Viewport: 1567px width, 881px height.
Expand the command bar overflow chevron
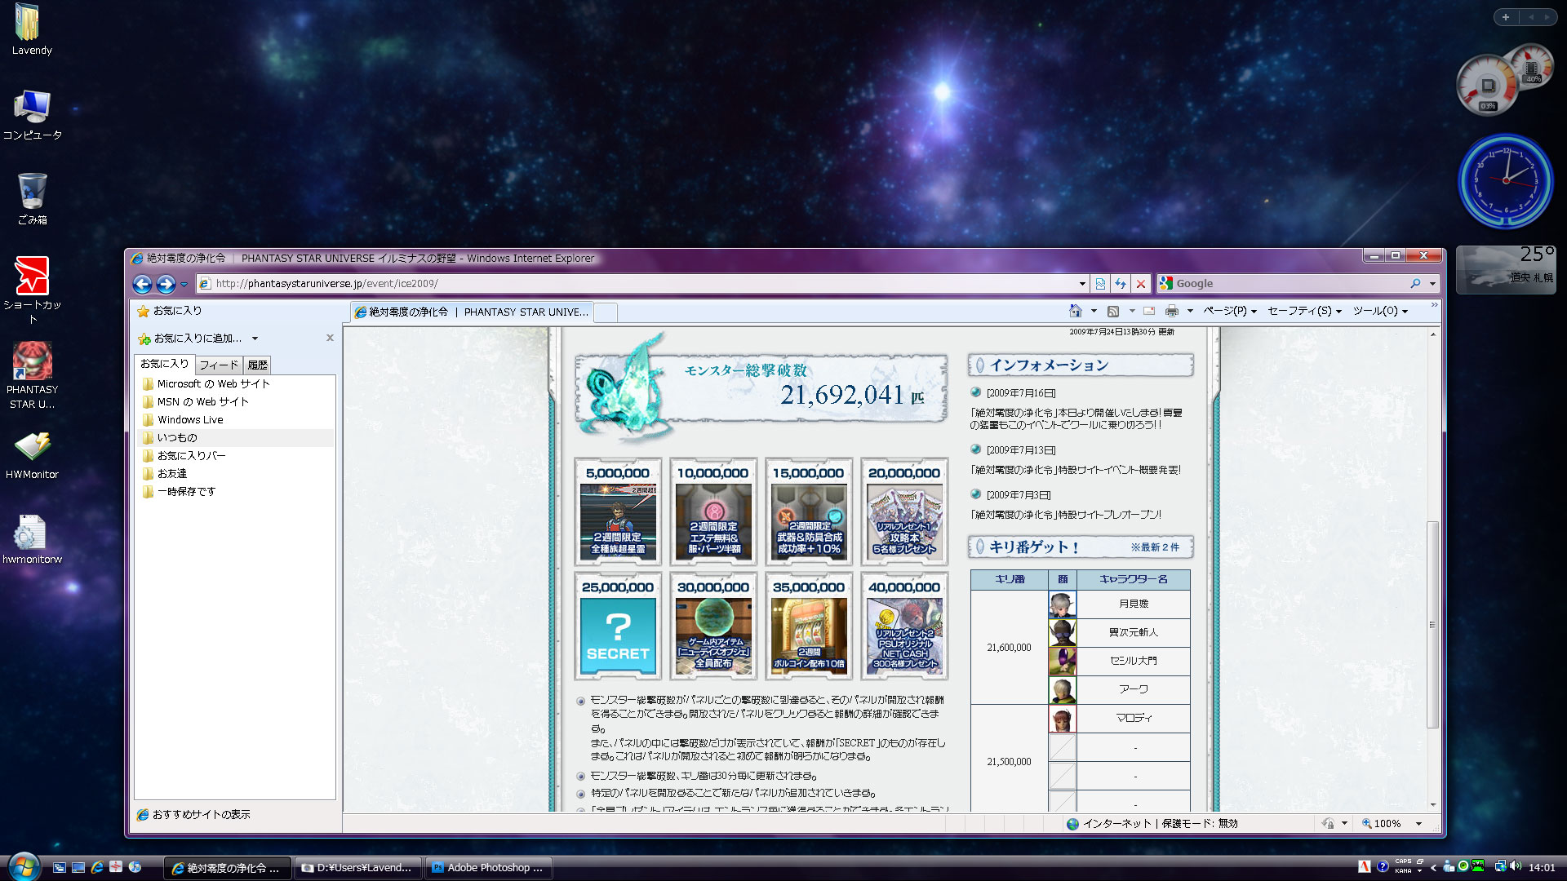point(1434,306)
